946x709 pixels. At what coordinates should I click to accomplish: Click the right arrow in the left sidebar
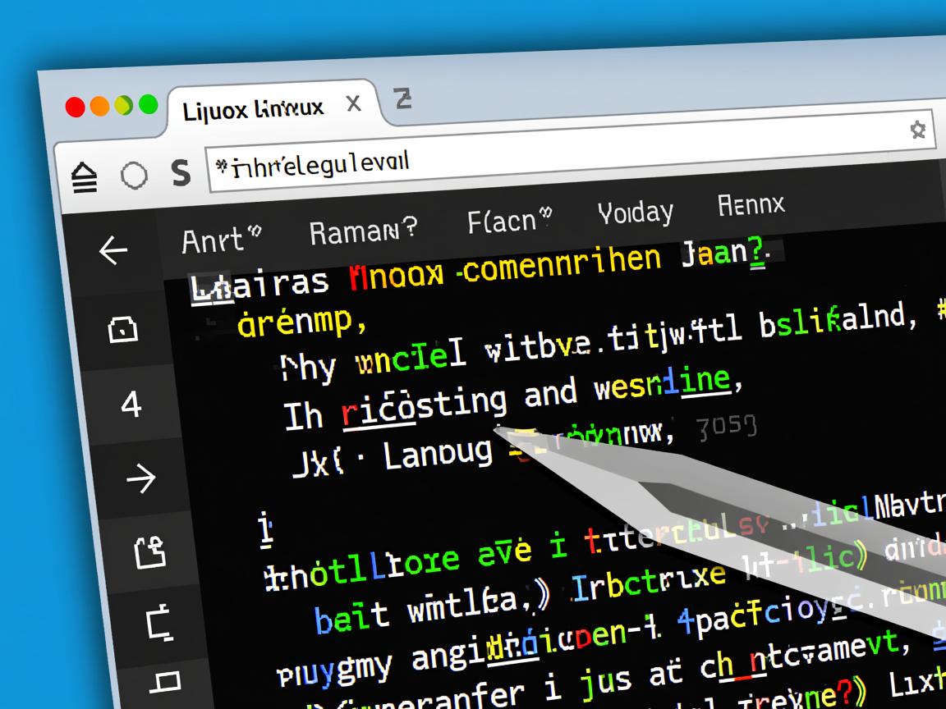coord(140,478)
